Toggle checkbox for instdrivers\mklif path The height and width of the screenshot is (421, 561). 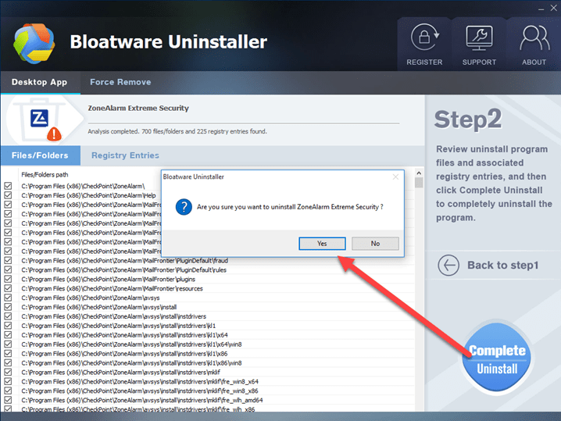tap(8, 372)
